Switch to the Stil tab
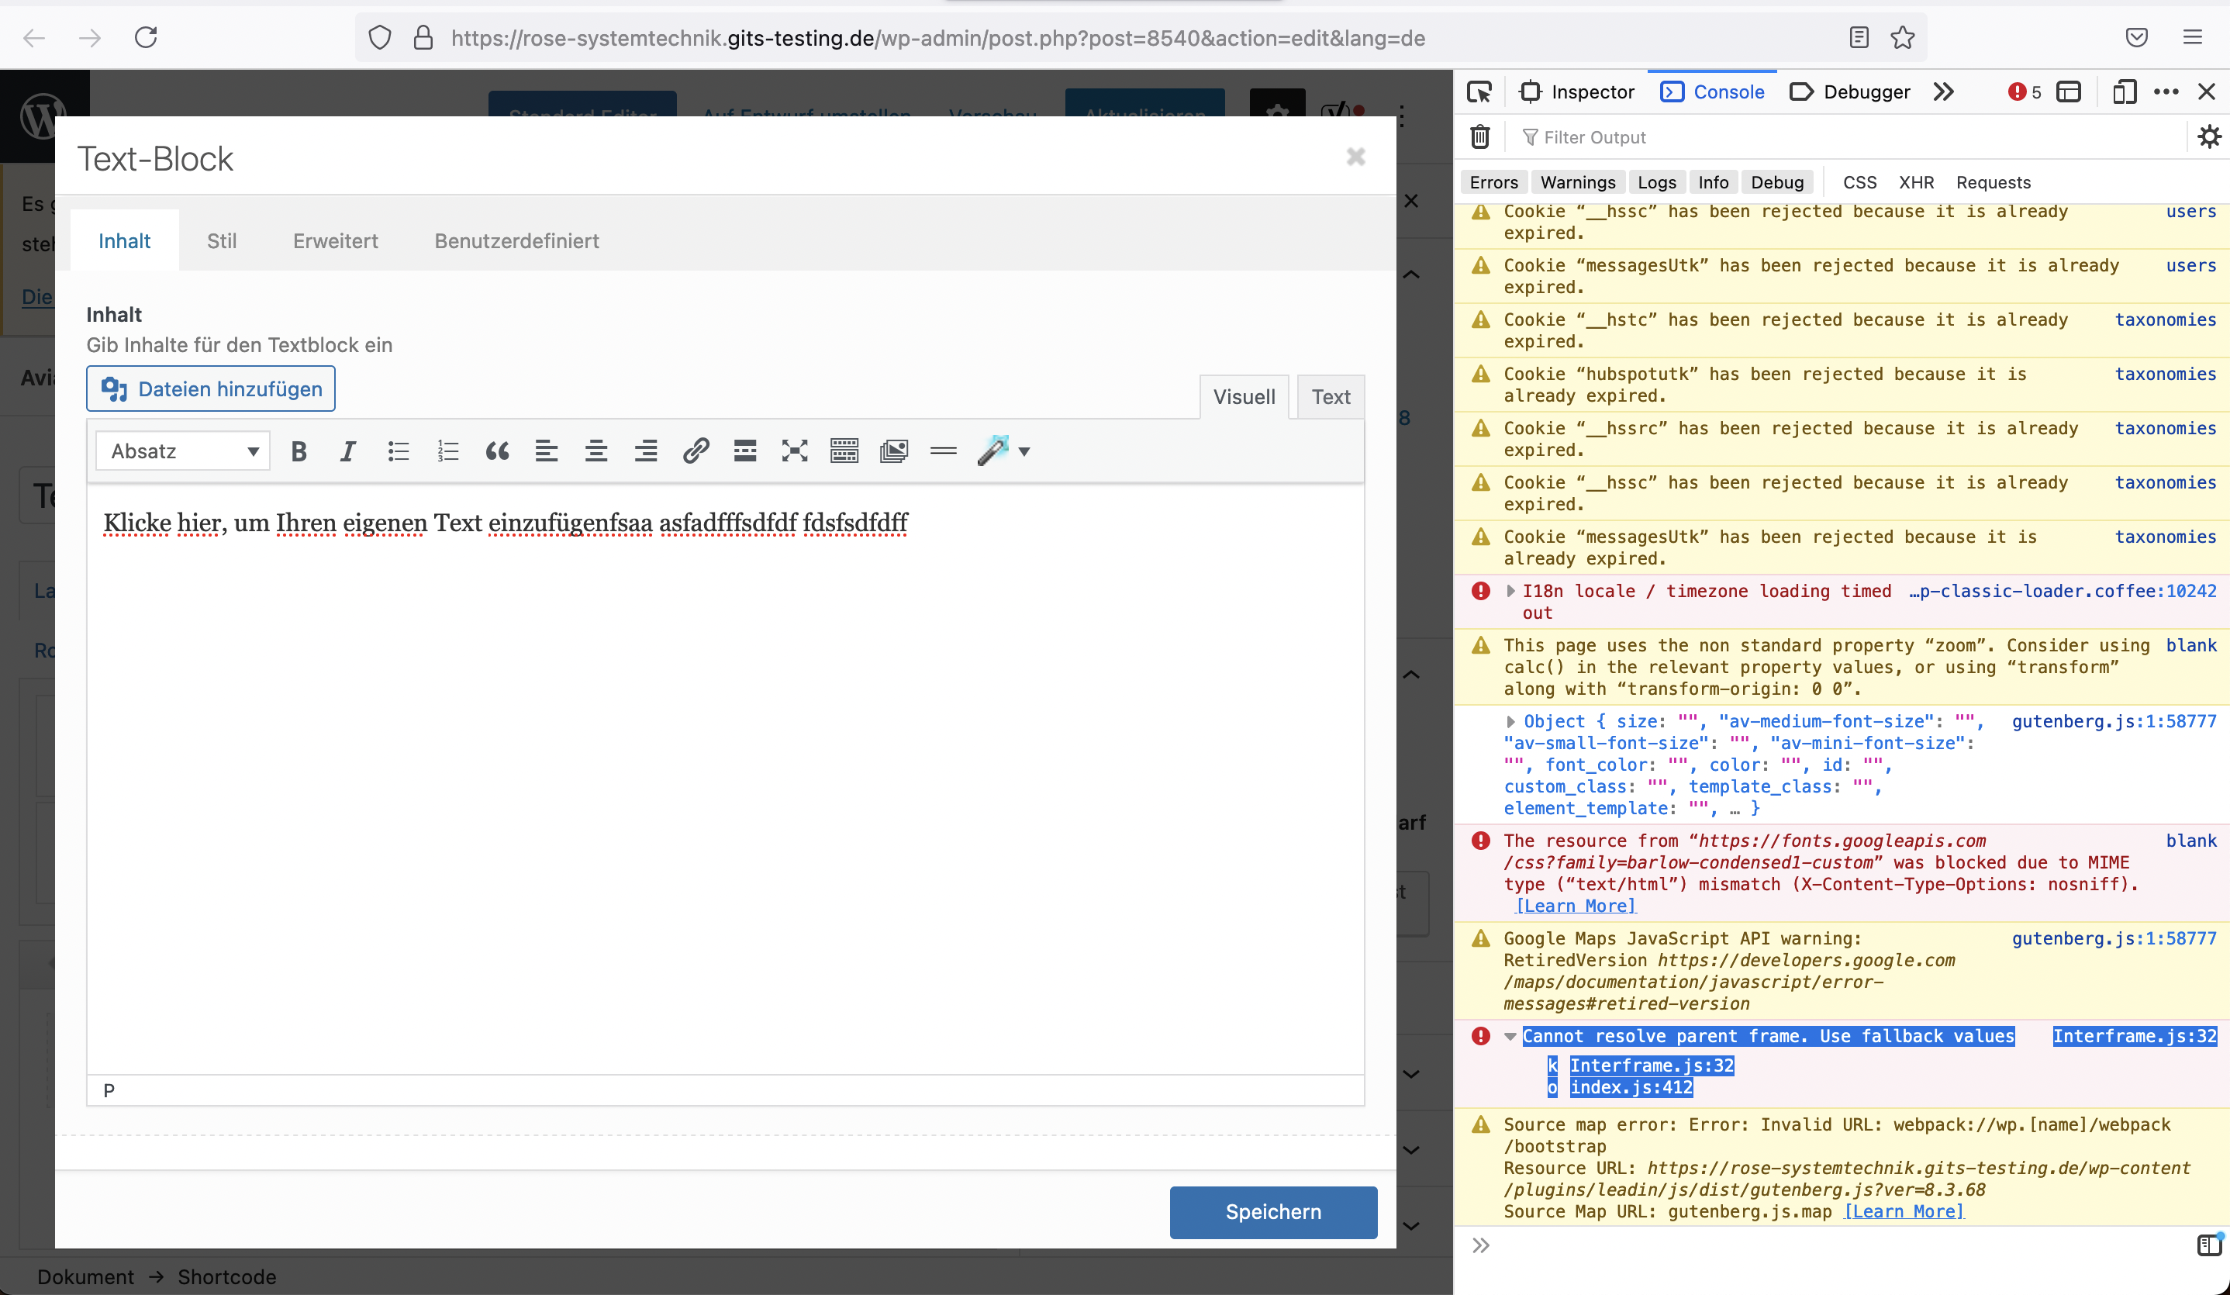This screenshot has width=2230, height=1295. (221, 240)
